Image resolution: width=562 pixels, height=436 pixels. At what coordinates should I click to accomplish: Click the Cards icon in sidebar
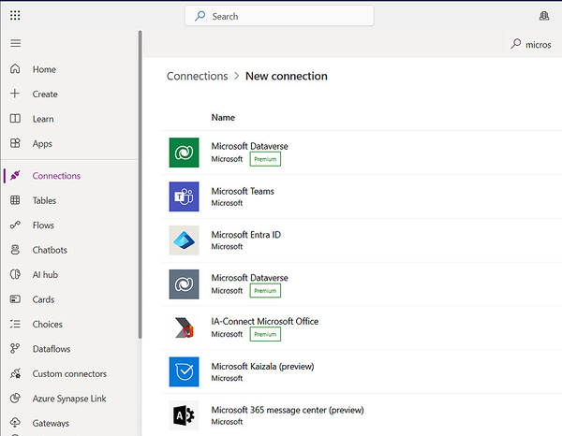click(15, 298)
